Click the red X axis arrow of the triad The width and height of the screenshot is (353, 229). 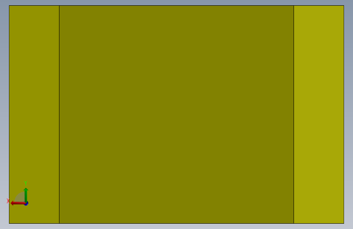[18, 203]
